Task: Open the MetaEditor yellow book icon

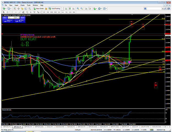Action: coord(46,8)
